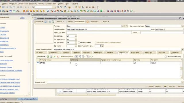This screenshot has width=184, height=103.
Task: Click the cut (scissors) icon in the main toolbar
Action: [x=7, y=7]
